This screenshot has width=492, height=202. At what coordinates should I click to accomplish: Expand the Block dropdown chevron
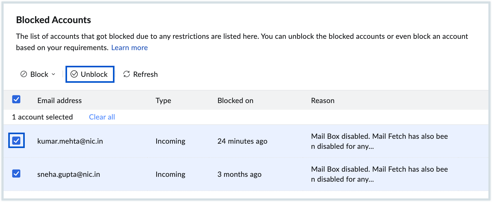point(54,74)
